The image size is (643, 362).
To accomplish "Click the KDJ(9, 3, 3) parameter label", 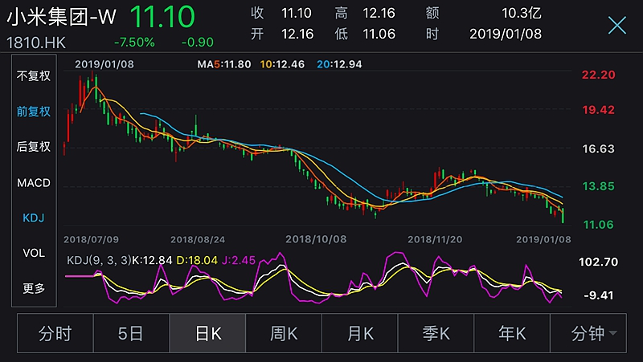I will pyautogui.click(x=99, y=260).
